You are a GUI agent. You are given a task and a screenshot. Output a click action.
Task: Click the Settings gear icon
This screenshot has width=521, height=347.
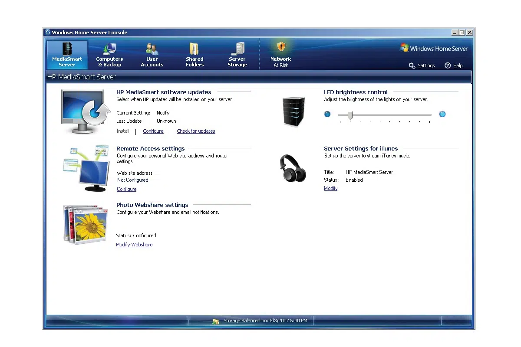pyautogui.click(x=412, y=65)
